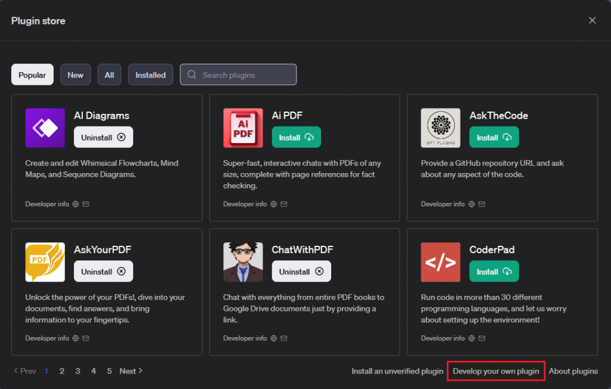
Task: Open Install an unverified plugin link
Action: (397, 371)
